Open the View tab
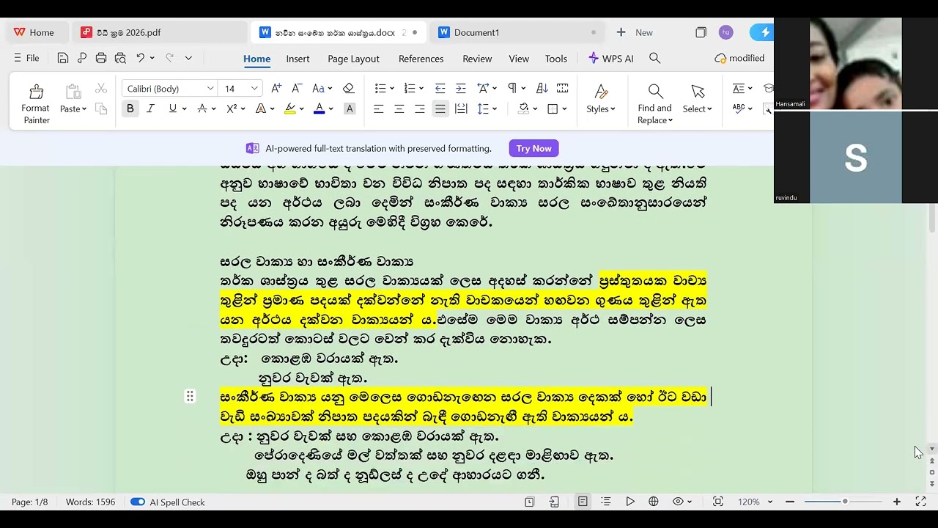Image resolution: width=938 pixels, height=528 pixels. tap(519, 59)
